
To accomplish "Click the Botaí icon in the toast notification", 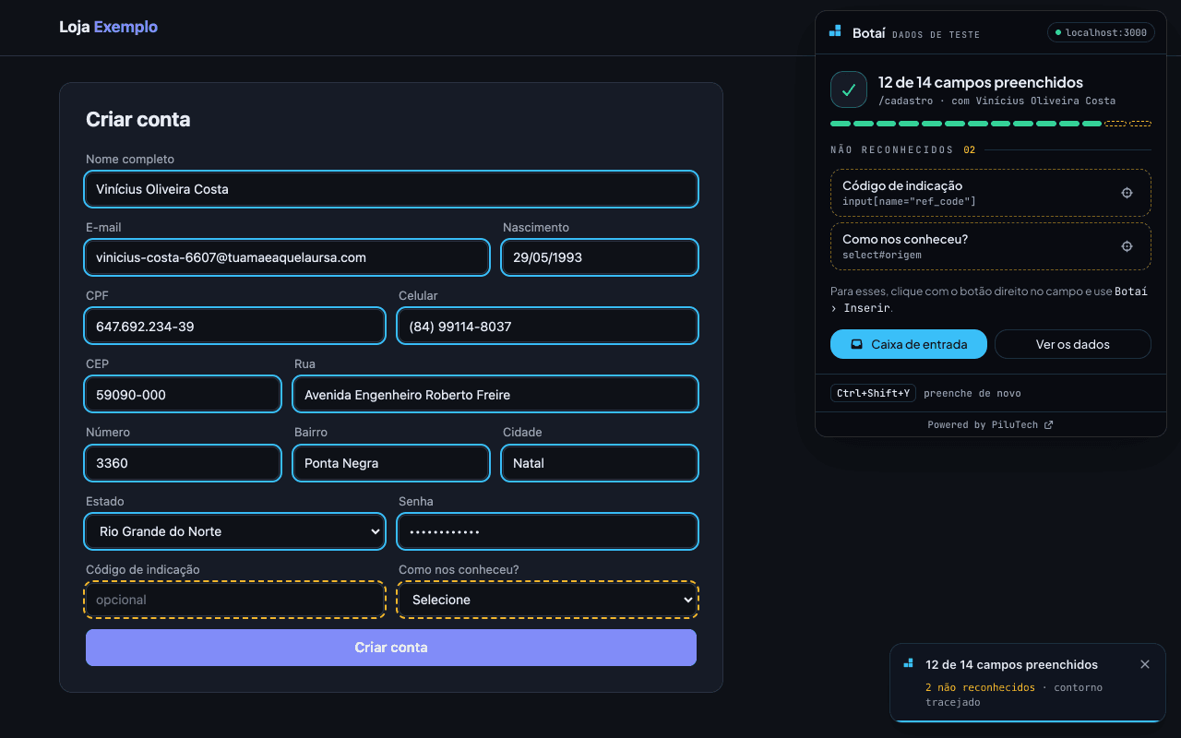I will 909,663.
